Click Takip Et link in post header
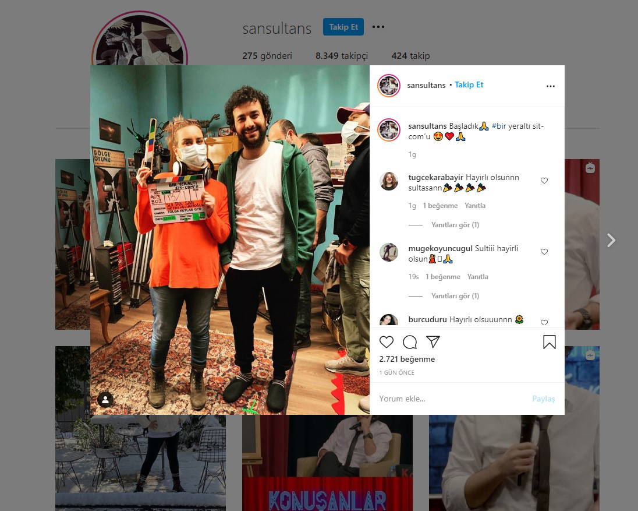The height and width of the screenshot is (511, 638). [x=469, y=85]
